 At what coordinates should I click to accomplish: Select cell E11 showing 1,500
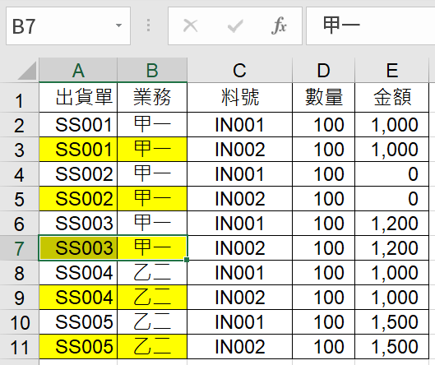click(x=392, y=347)
